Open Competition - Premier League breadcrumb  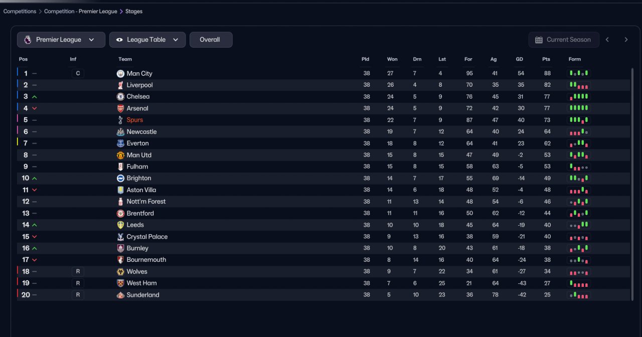click(80, 11)
